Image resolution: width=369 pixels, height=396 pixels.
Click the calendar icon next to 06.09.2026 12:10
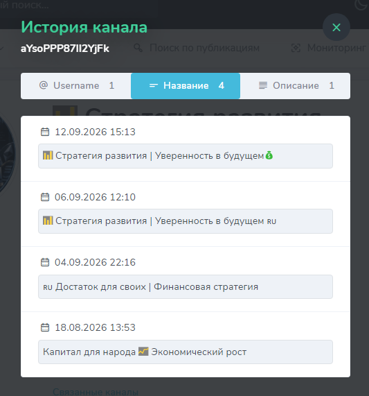coord(45,197)
